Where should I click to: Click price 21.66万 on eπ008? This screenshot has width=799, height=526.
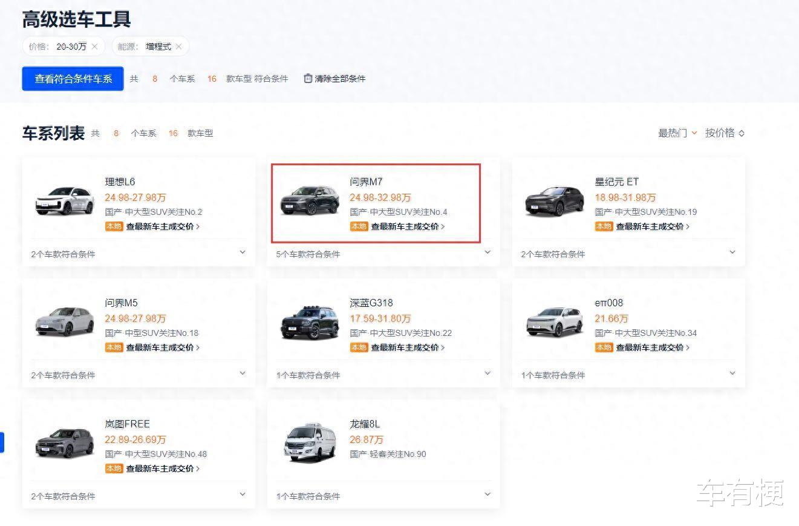pos(611,318)
